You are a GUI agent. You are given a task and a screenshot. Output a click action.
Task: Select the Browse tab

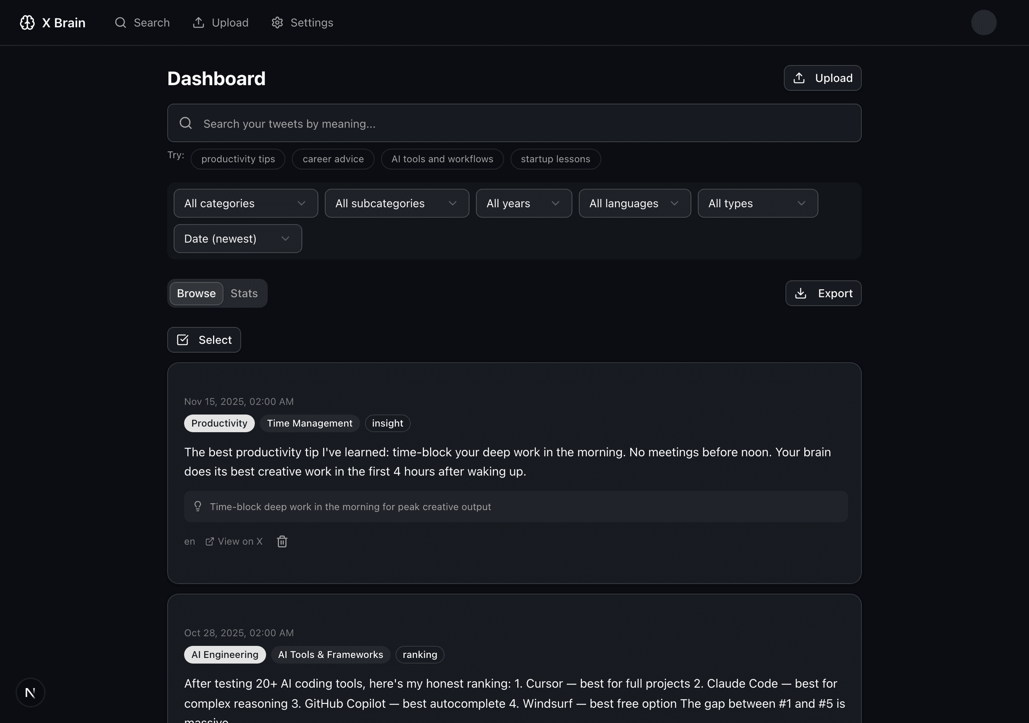(x=195, y=293)
